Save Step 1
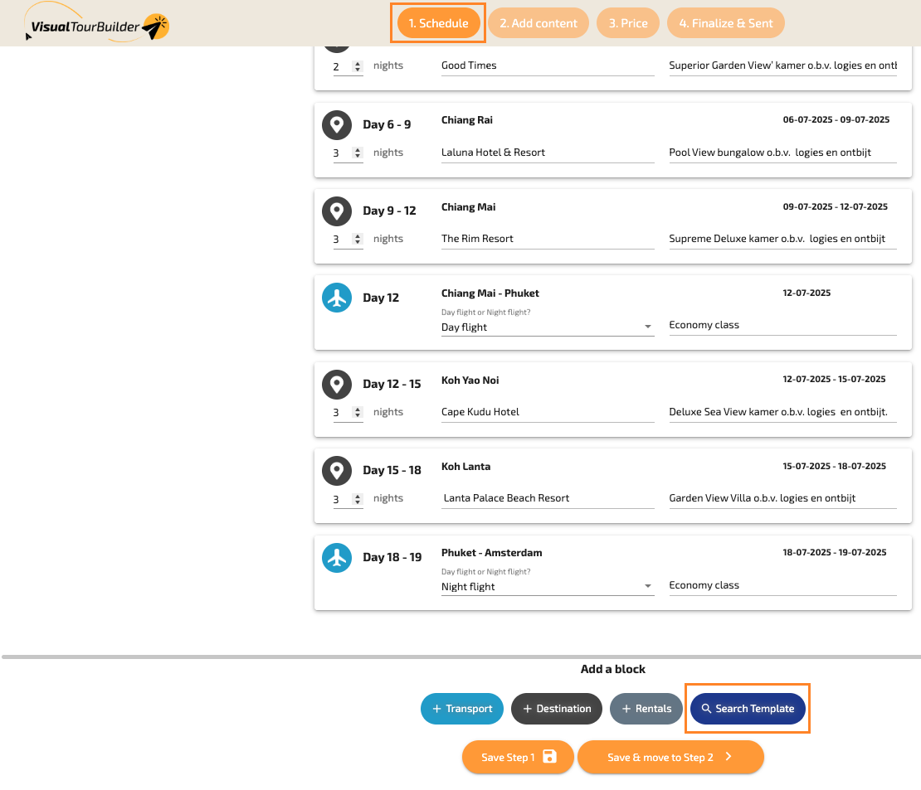The image size is (921, 790). tap(518, 757)
